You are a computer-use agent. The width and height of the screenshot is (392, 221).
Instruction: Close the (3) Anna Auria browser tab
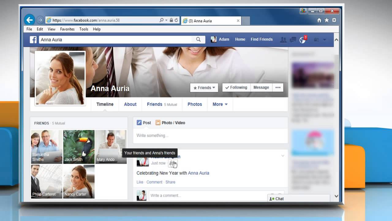pos(238,21)
